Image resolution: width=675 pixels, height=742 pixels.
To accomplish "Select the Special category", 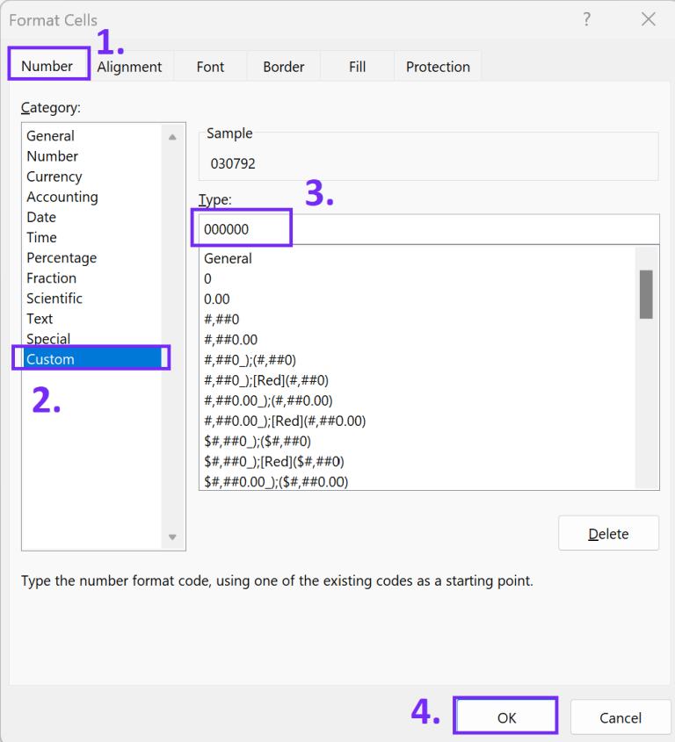I will pyautogui.click(x=48, y=338).
